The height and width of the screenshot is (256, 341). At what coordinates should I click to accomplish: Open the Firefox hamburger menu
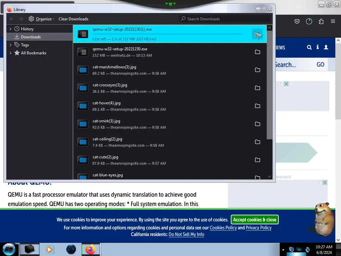333,21
